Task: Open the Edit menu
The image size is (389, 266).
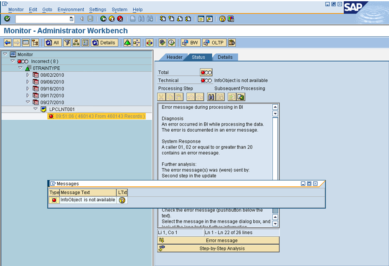Action: point(33,10)
